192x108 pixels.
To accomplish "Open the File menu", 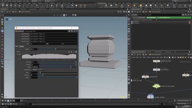I will coord(2,1).
